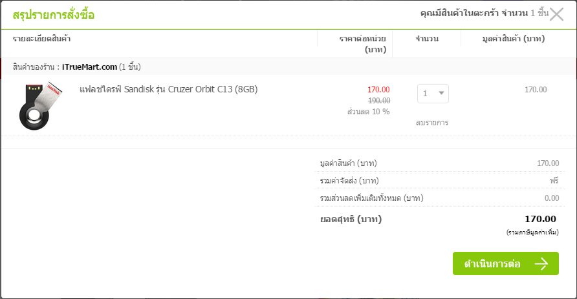
Task: Click the cart count text at top right
Action: click(484, 13)
